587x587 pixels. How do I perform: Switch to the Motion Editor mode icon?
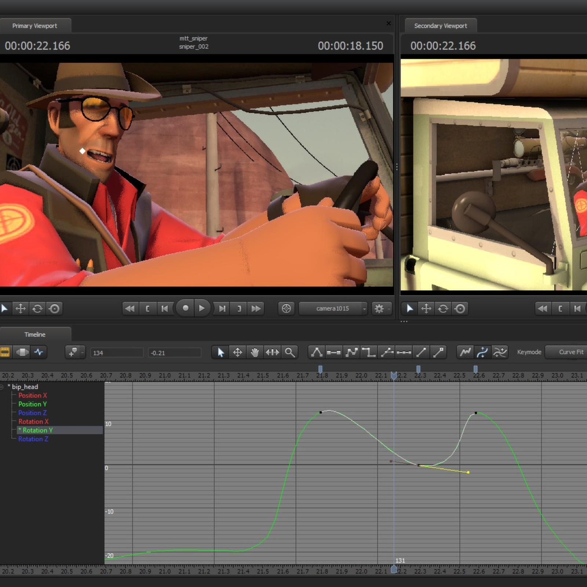(22, 352)
